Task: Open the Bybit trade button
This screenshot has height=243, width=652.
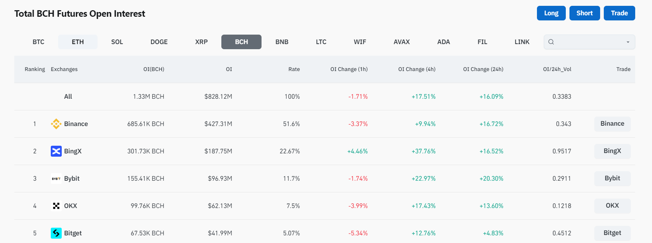Action: point(613,179)
